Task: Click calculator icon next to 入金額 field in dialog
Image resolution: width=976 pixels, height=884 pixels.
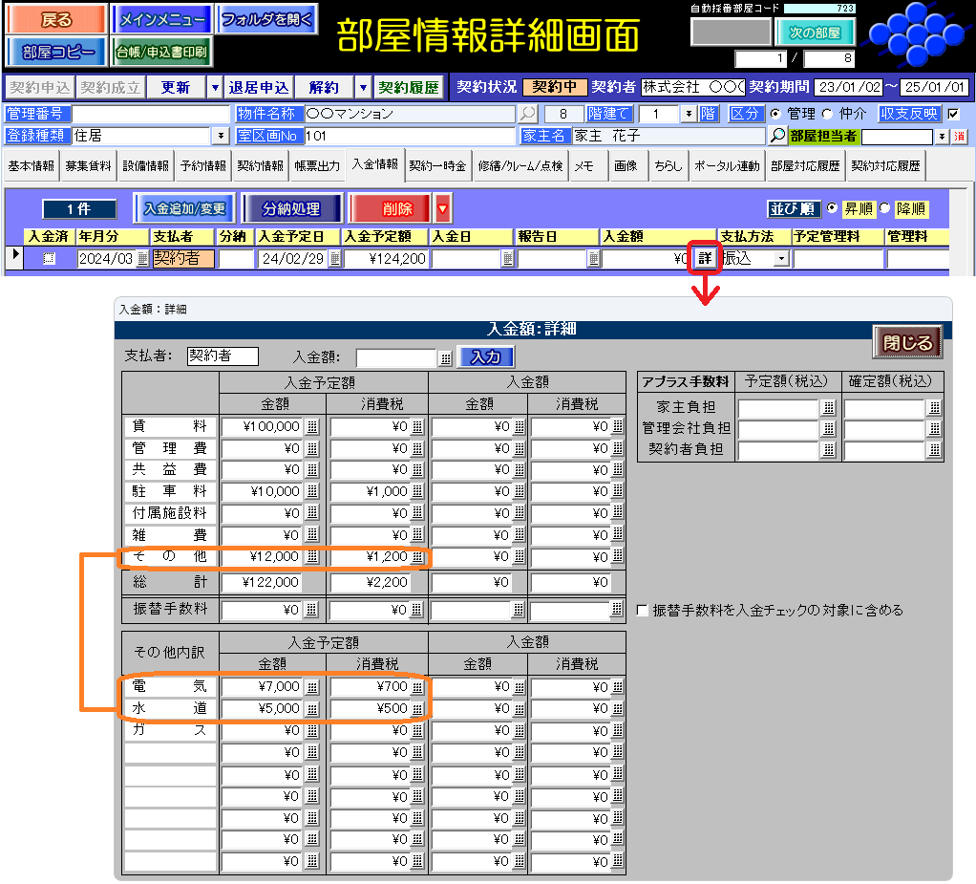Action: click(x=445, y=358)
